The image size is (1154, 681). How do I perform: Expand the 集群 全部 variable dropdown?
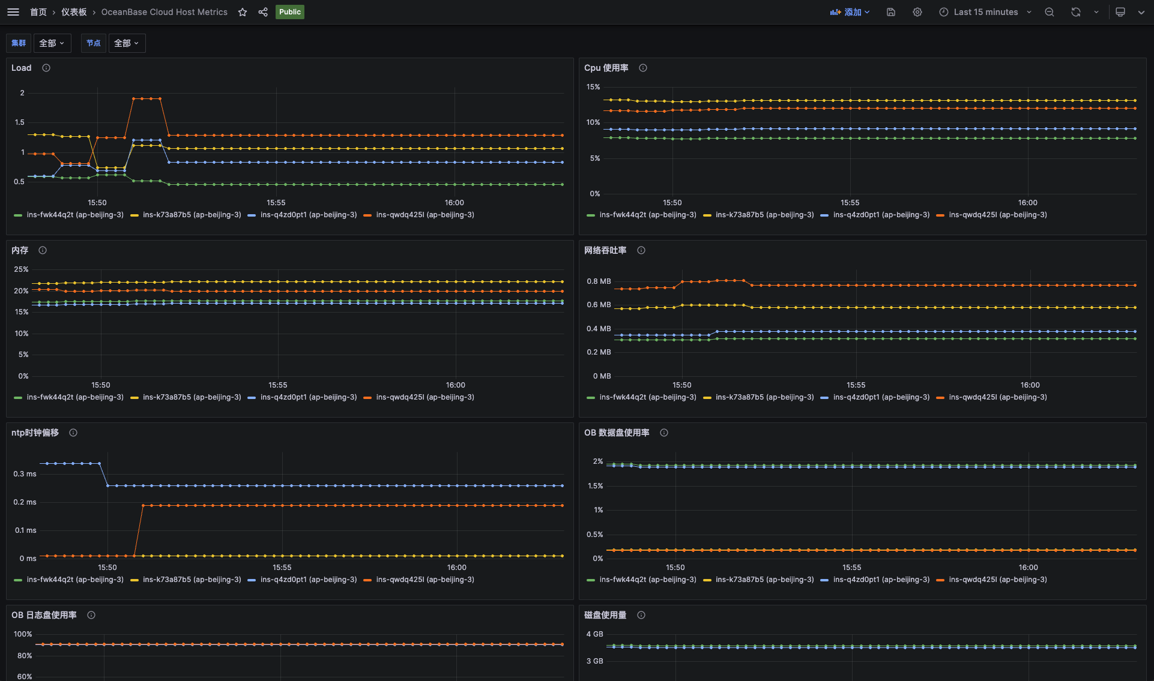[x=52, y=43]
